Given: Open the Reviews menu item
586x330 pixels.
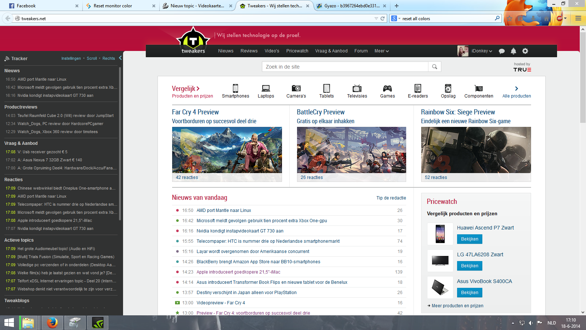Looking at the screenshot, I should (249, 51).
